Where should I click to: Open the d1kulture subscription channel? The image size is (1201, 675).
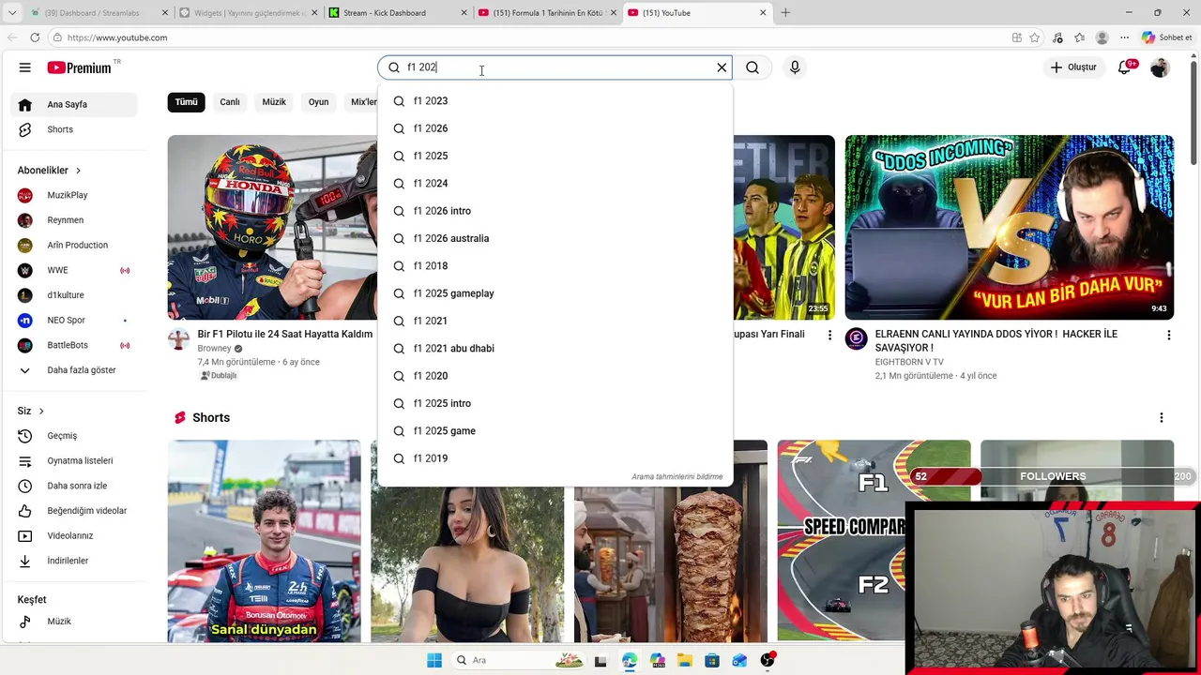coord(75,295)
